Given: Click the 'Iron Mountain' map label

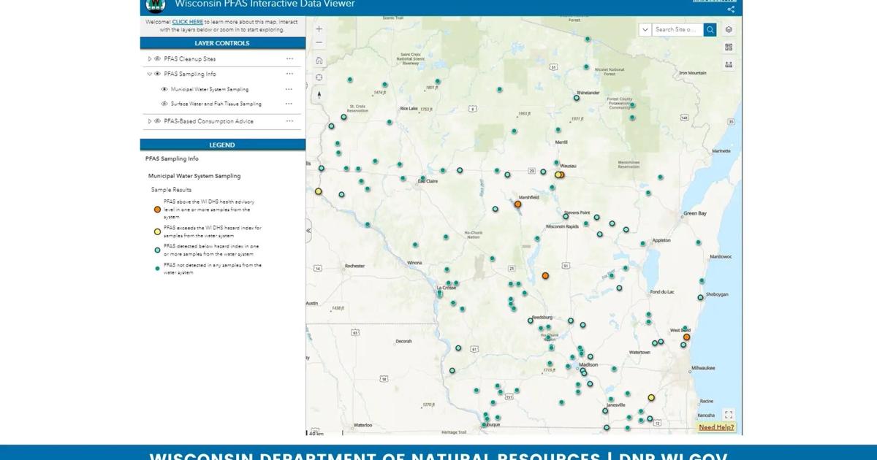Looking at the screenshot, I should [x=693, y=73].
